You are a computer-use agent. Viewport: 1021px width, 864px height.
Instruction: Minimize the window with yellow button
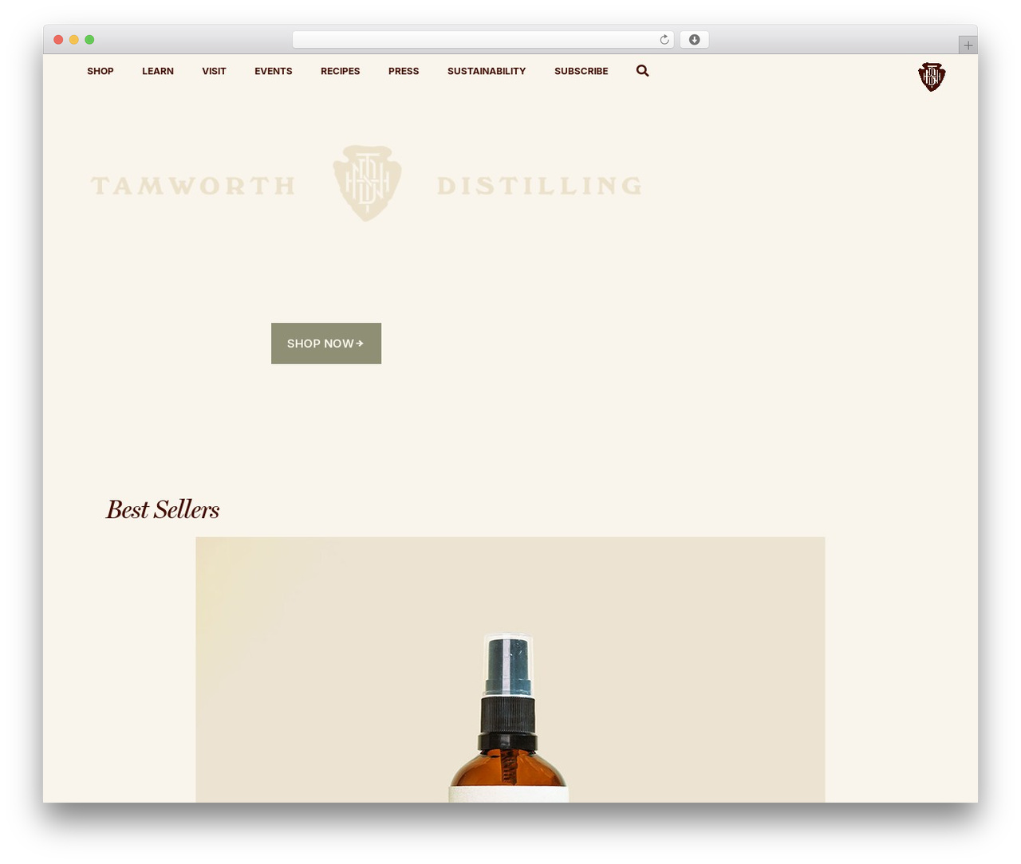point(74,40)
